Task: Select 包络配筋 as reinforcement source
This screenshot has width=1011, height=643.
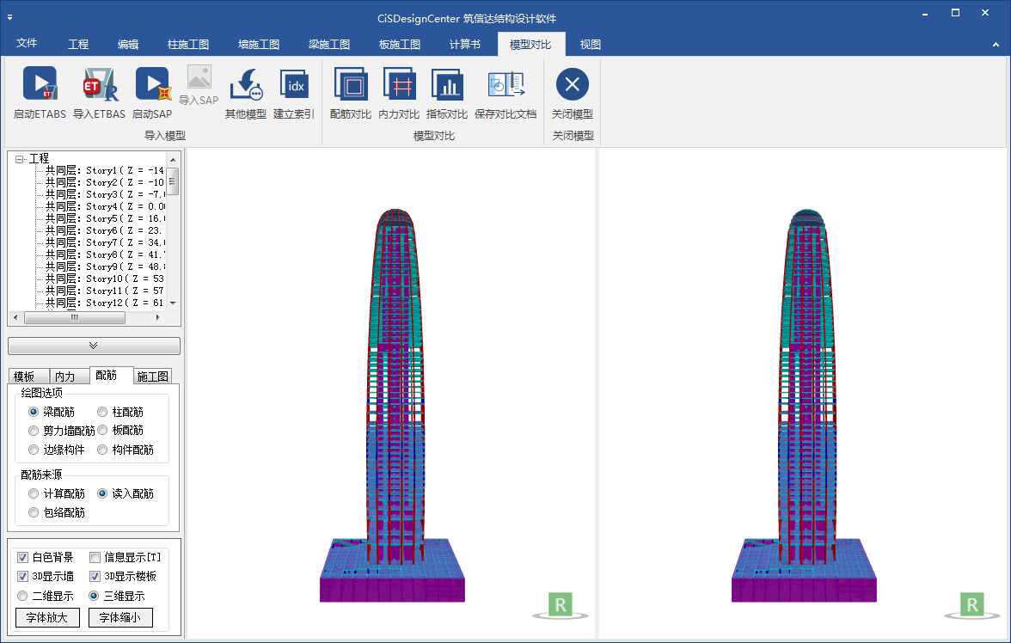Action: pyautogui.click(x=34, y=512)
